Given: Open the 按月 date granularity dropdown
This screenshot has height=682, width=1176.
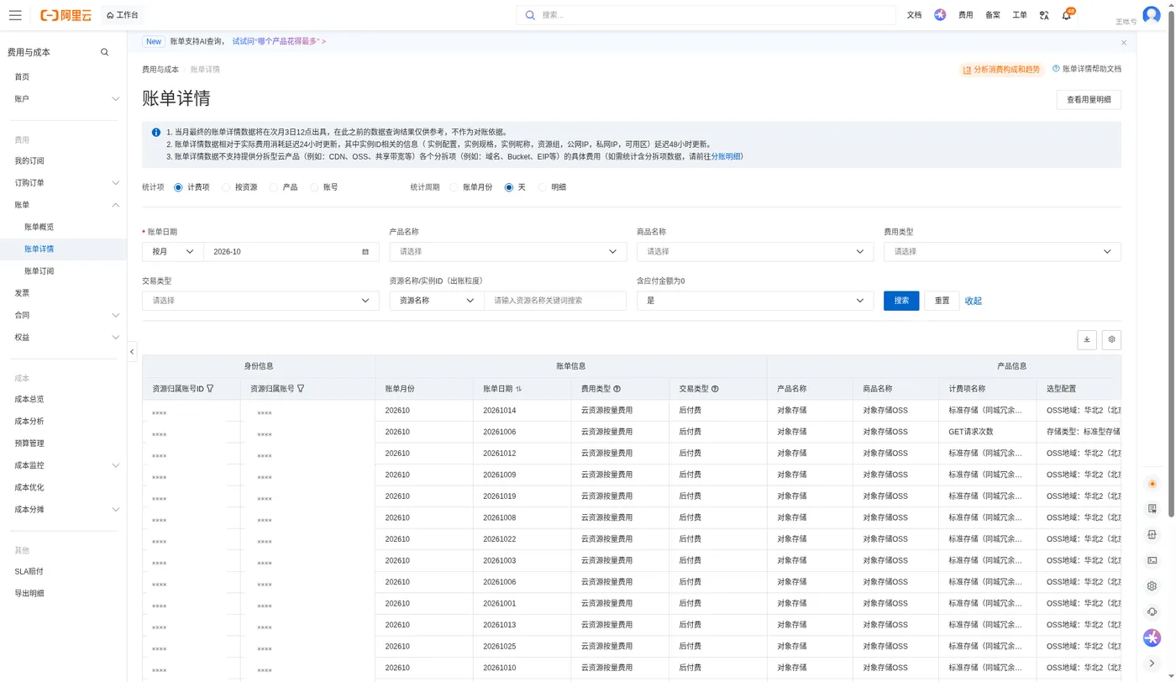Looking at the screenshot, I should [173, 252].
